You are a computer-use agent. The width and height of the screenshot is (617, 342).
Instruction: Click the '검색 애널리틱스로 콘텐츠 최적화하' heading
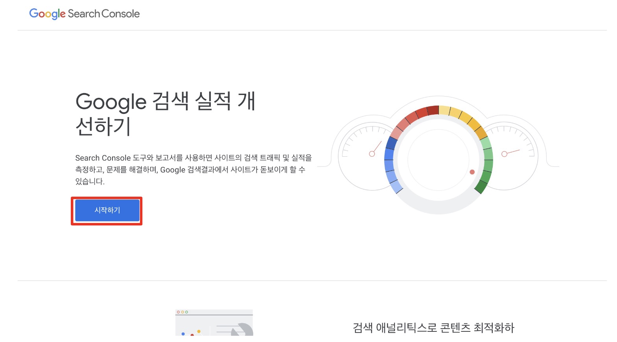click(x=433, y=327)
